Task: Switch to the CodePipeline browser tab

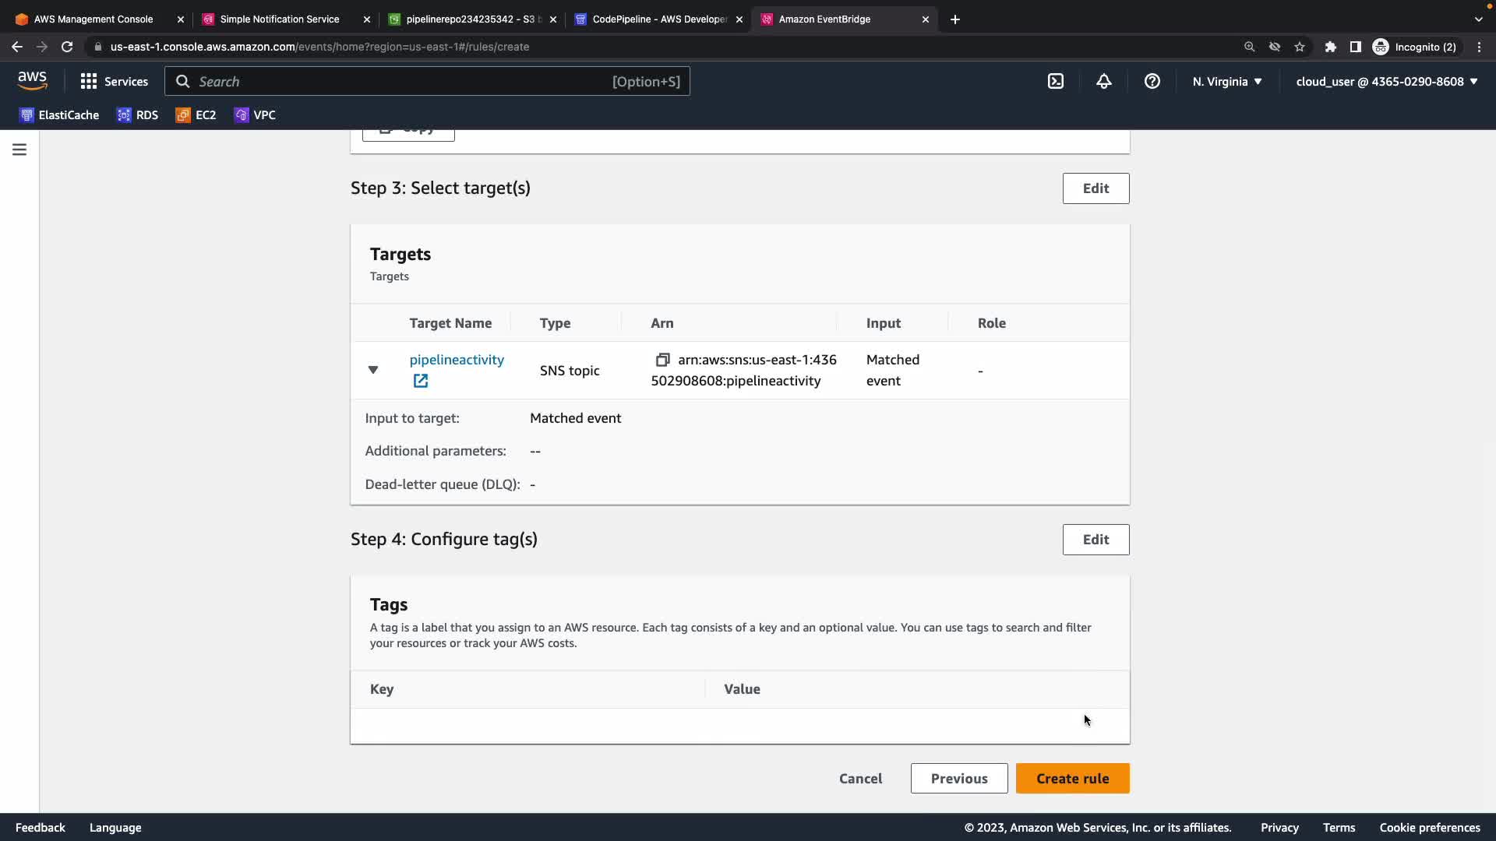Action: pyautogui.click(x=658, y=19)
